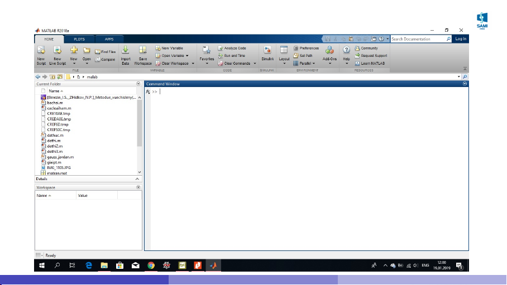Open Command Window actions menu

(x=465, y=84)
